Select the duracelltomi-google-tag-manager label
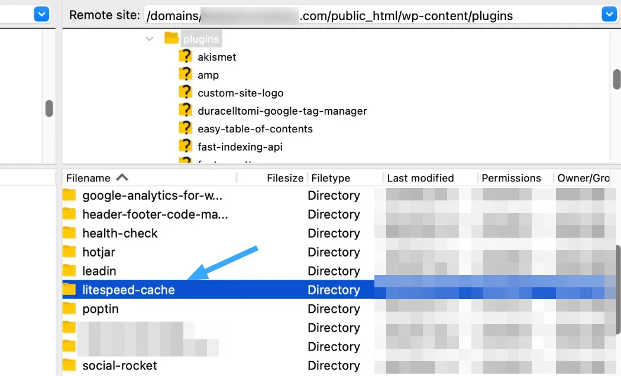The width and height of the screenshot is (621, 376). coord(282,111)
